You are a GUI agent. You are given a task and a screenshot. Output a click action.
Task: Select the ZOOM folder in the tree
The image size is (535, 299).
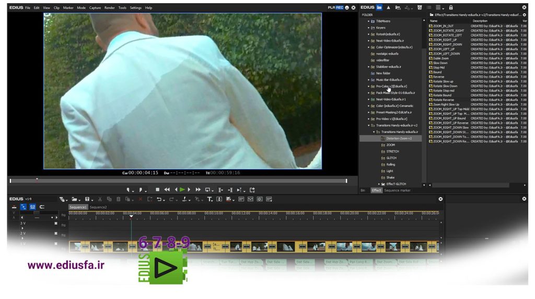(x=391, y=145)
